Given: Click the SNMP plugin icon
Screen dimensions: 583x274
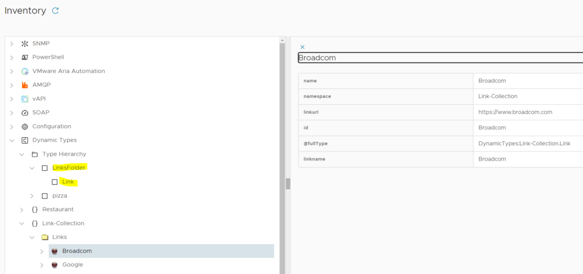Looking at the screenshot, I should [x=24, y=44].
